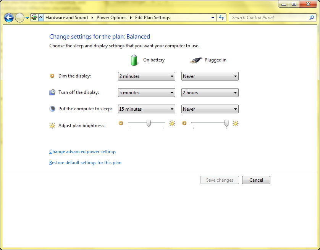Navigate to Power Options breadcrumb
The image size is (320, 250).
[112, 18]
